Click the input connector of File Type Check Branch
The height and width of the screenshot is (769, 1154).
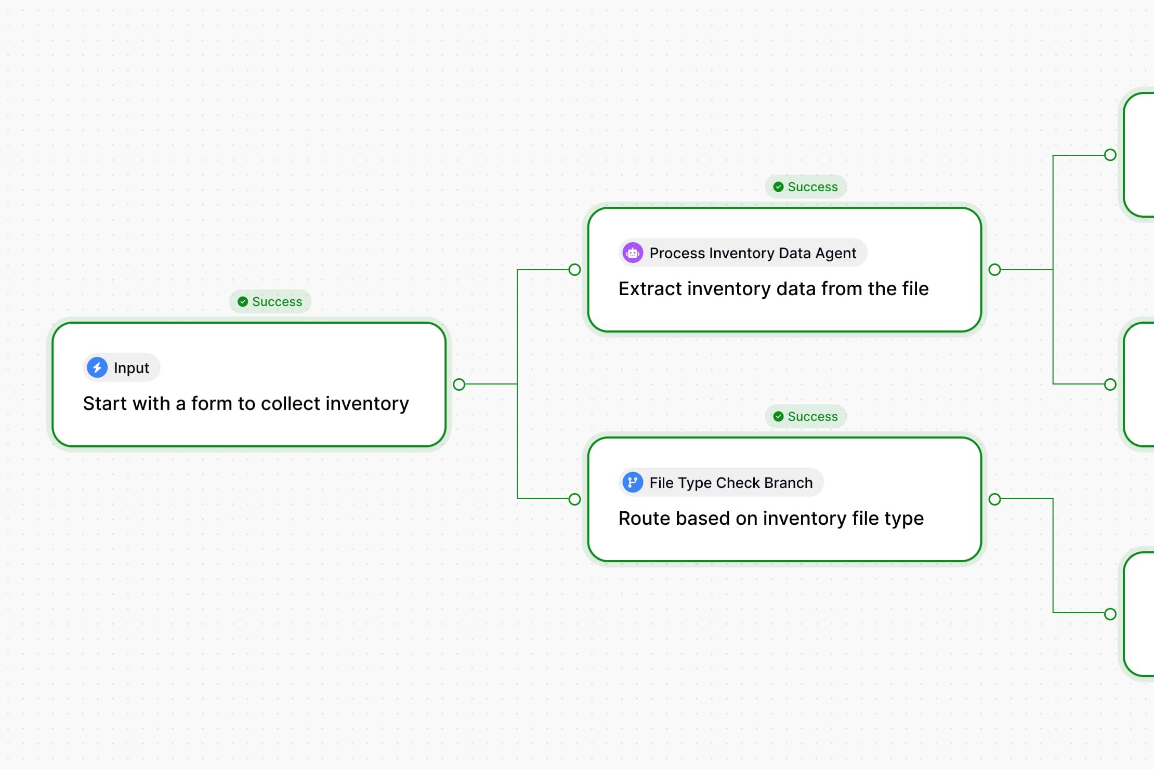point(574,499)
